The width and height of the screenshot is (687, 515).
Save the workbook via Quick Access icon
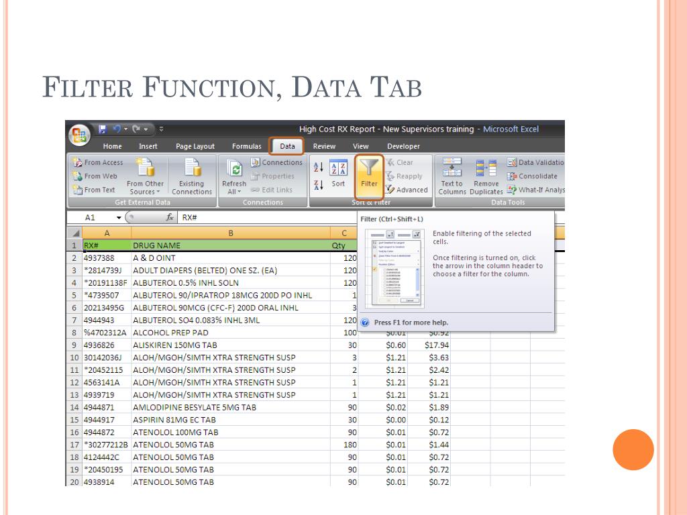click(103, 129)
